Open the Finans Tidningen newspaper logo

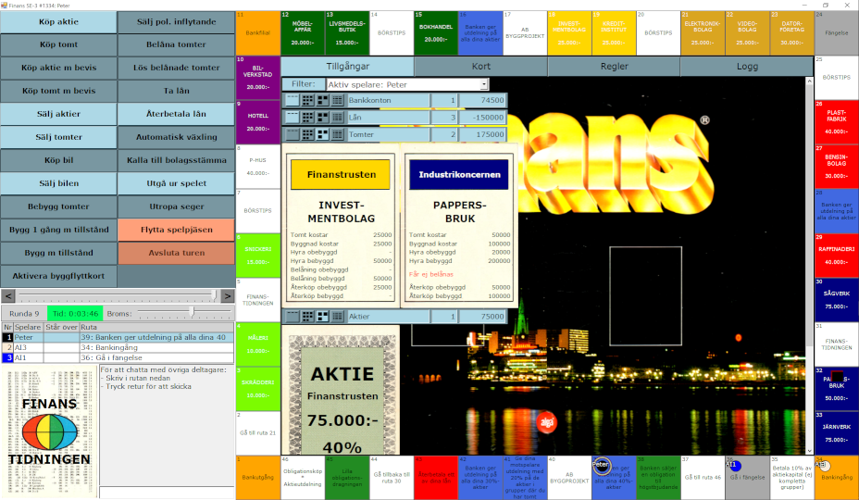pyautogui.click(x=49, y=433)
